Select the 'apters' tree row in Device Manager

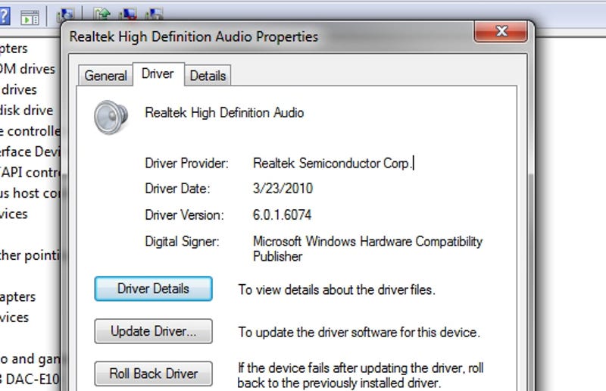coord(17,296)
